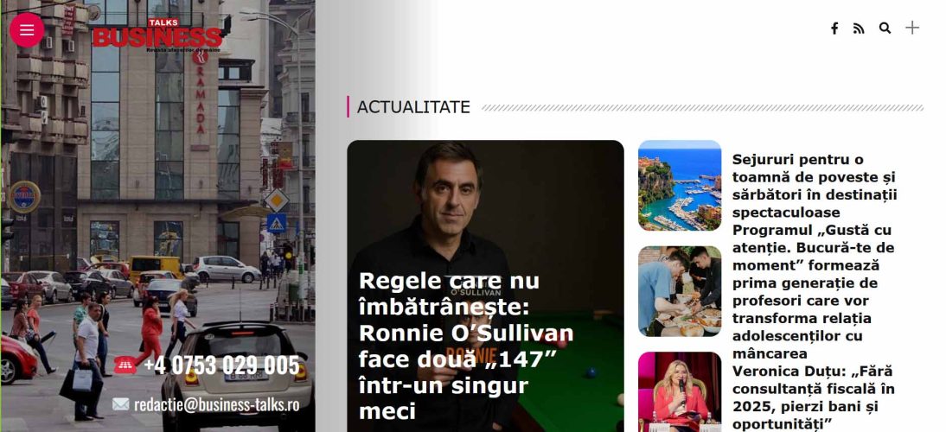Open the Veronica Duțu speaker thumbnail
946x432 pixels.
pyautogui.click(x=680, y=391)
